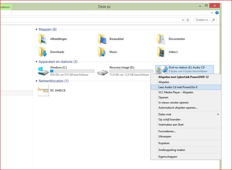Collapse the Apparaten en stations (3) group

37,62
